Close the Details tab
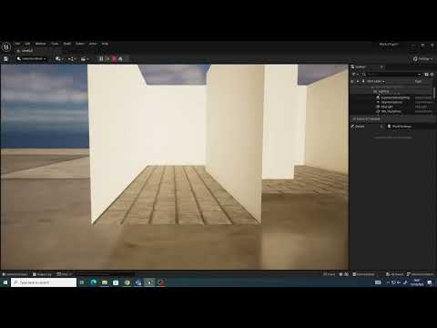 381,127
